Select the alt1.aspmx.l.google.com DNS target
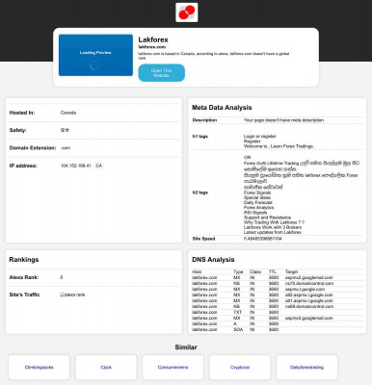372x385 pixels. coord(309,300)
